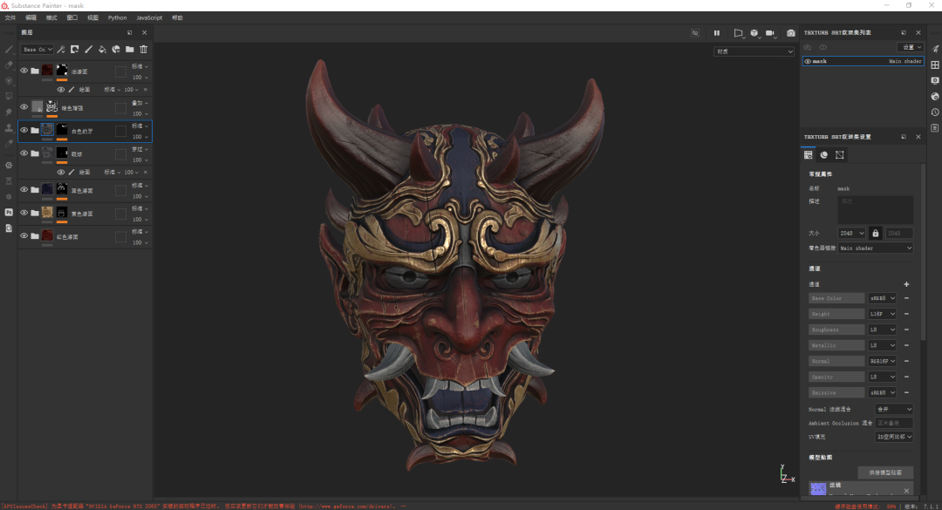Open the Python menu
The width and height of the screenshot is (942, 510).
click(117, 18)
